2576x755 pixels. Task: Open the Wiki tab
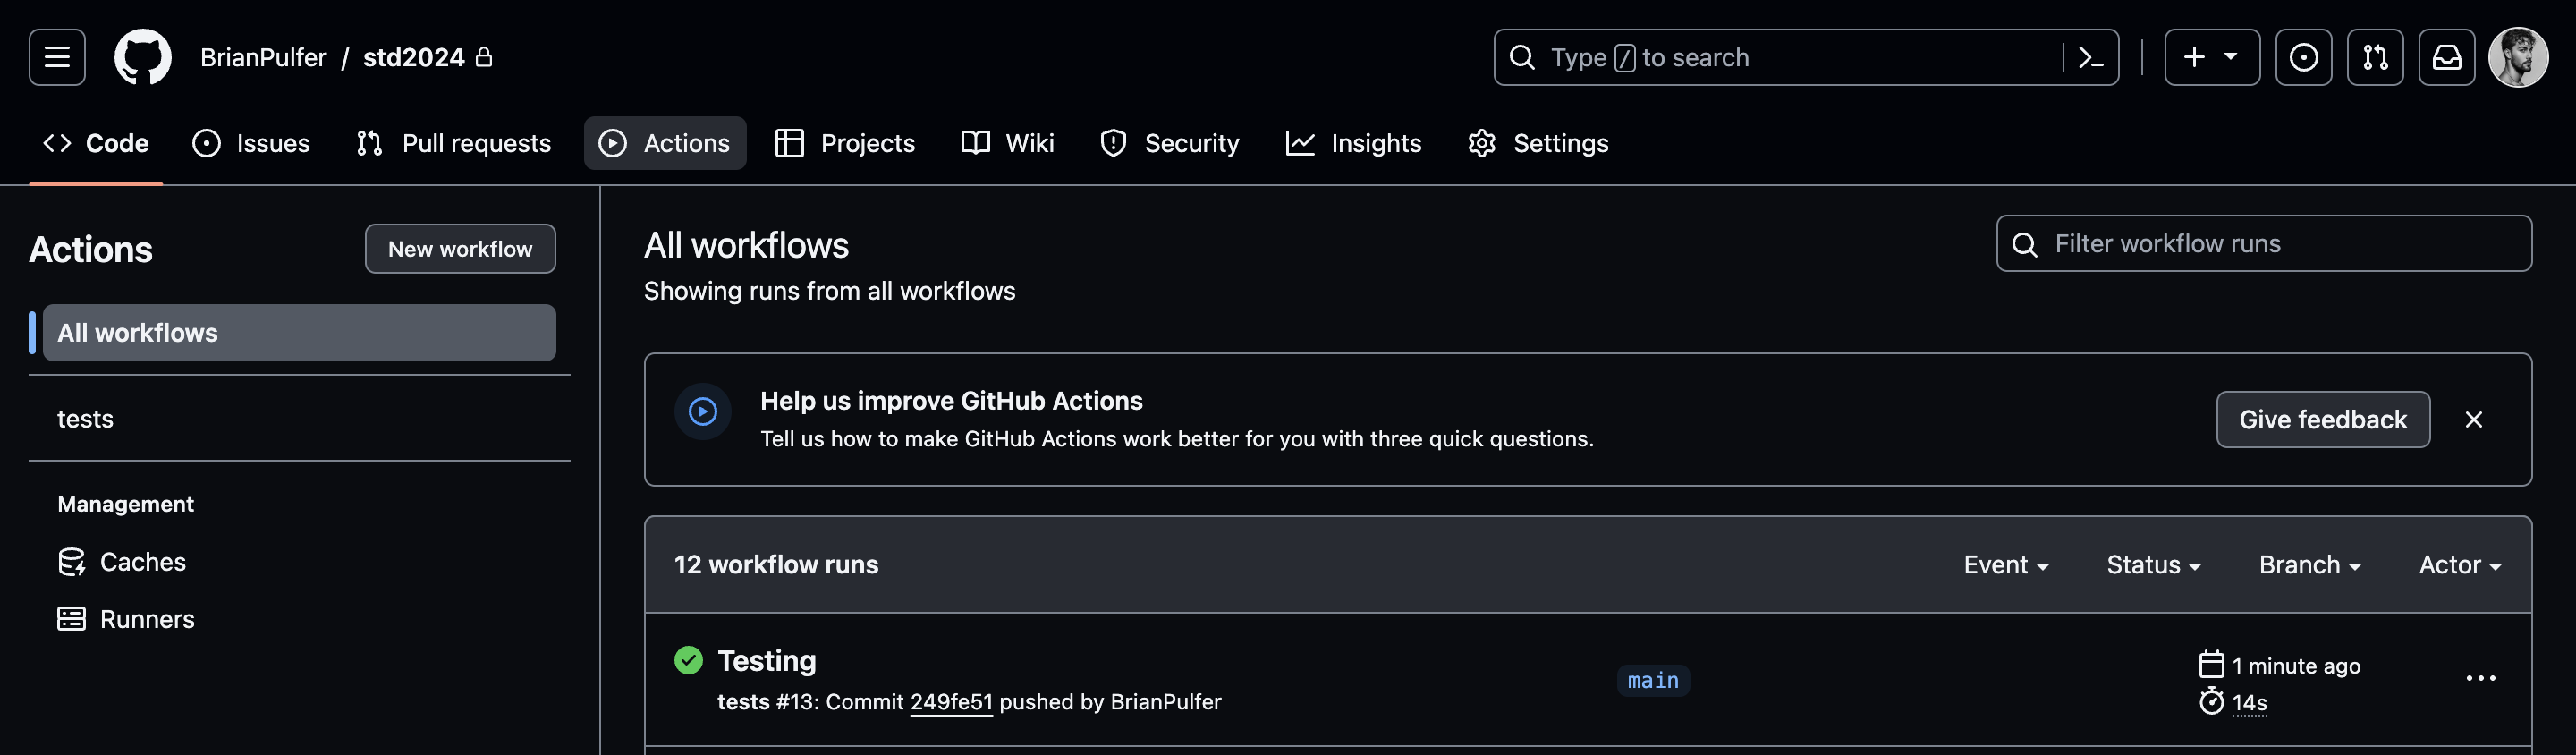(1007, 143)
